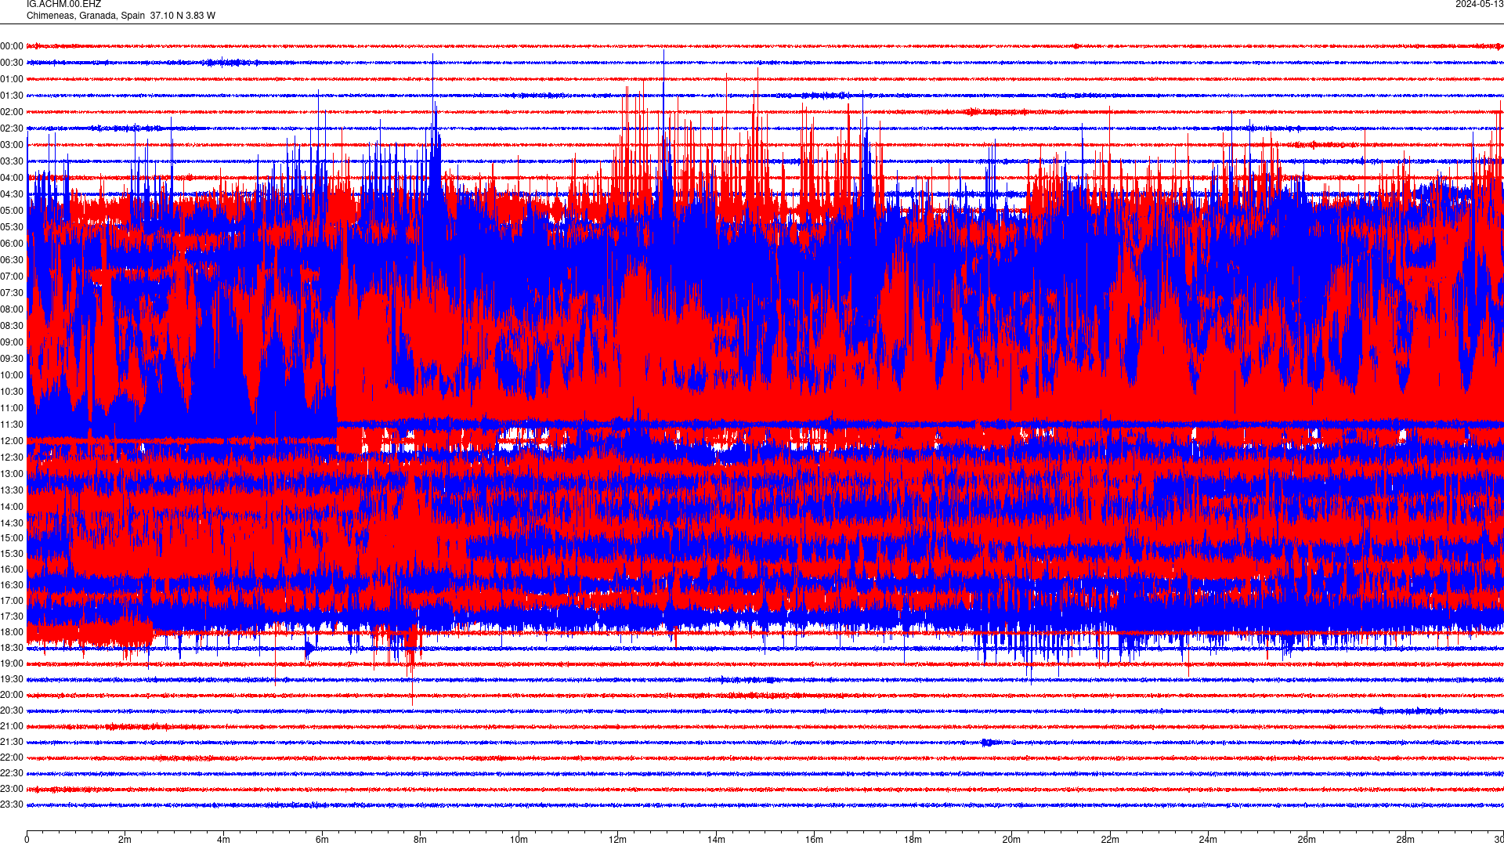Image resolution: width=1504 pixels, height=846 pixels.
Task: Select the Chimeneas, Granada, Spain location text
Action: click(x=86, y=16)
